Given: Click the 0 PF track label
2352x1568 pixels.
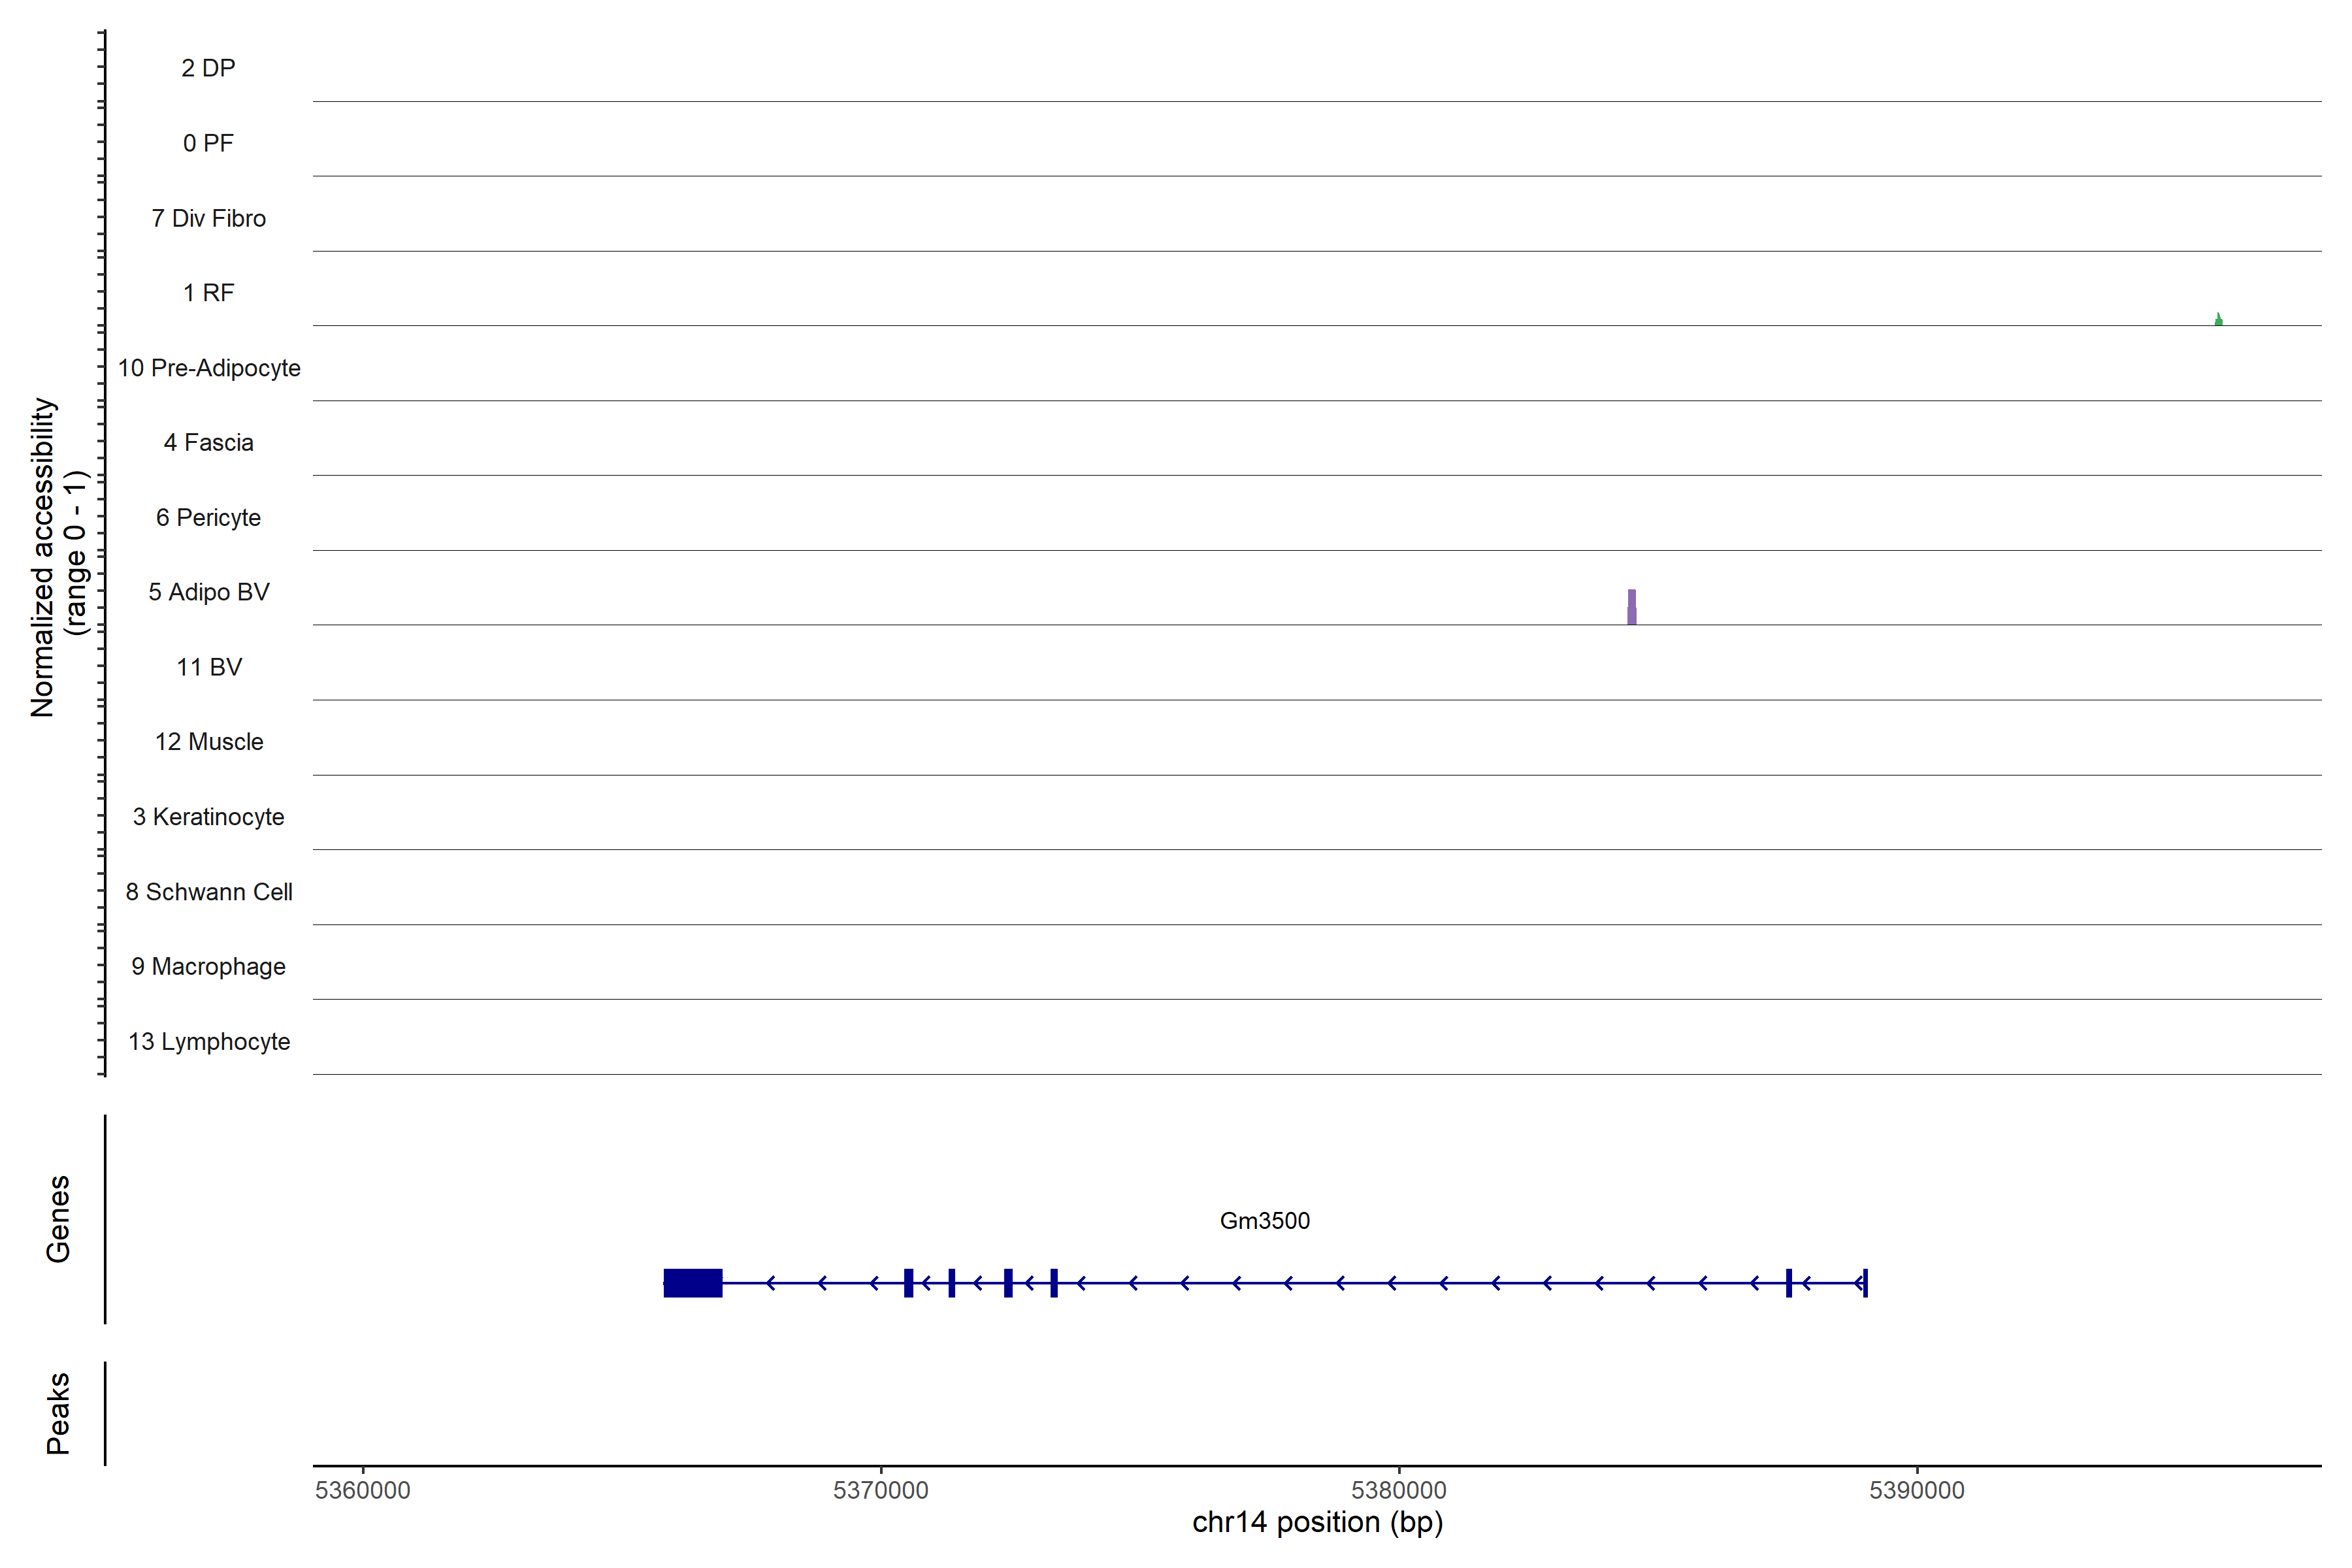Looking at the screenshot, I should click(x=208, y=143).
